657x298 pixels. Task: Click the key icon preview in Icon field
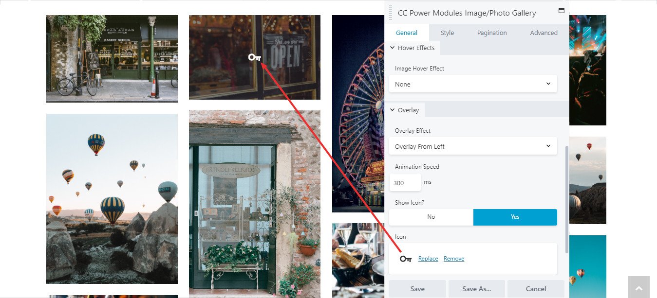406,259
